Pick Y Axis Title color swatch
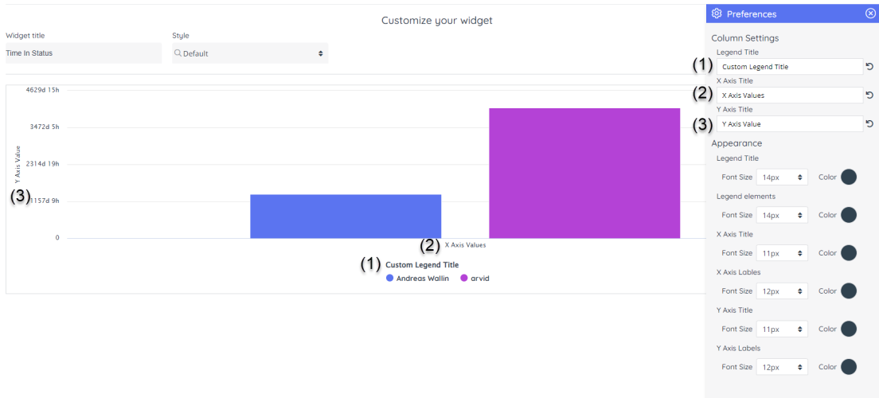 point(849,329)
